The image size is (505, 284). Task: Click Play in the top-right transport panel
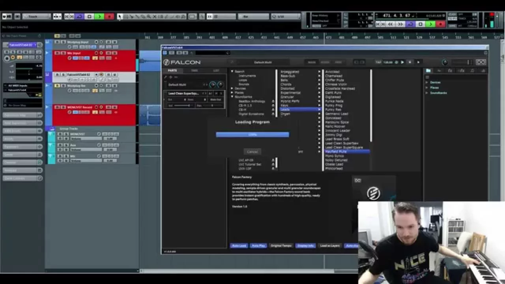pyautogui.click(x=430, y=24)
